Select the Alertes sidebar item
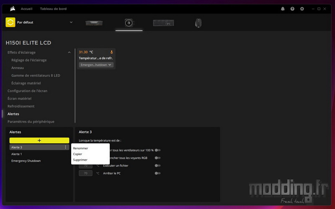This screenshot has height=209, width=335. (13, 113)
